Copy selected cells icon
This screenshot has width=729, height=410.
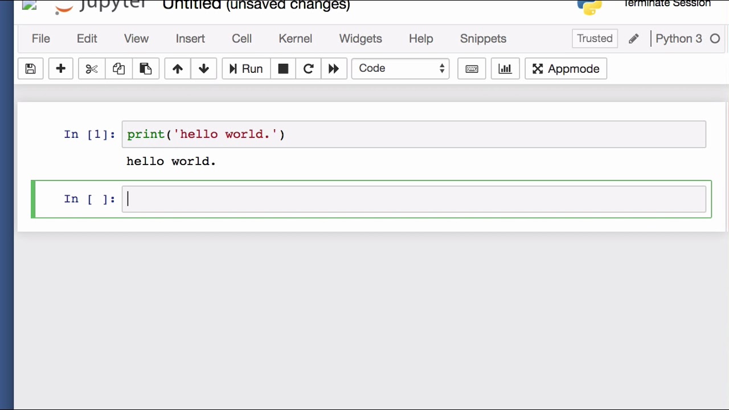pos(118,69)
